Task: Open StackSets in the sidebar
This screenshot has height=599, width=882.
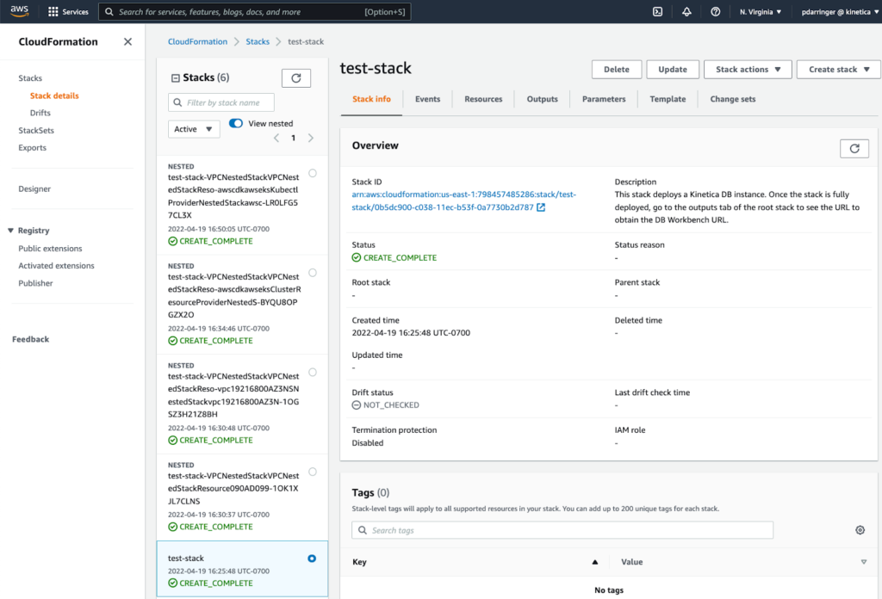Action: coord(36,131)
